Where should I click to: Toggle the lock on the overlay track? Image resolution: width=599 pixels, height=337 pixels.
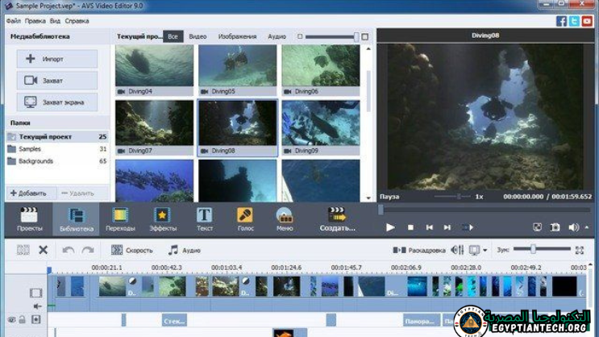(x=23, y=320)
